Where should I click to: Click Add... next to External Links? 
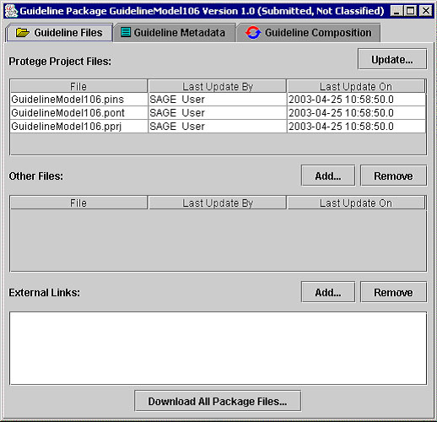coord(328,292)
